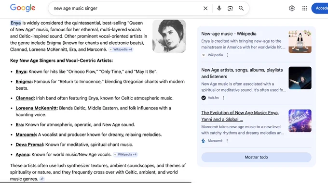The image size is (328, 183).
Task: Go to Google homepage via logo
Action: (x=23, y=8)
